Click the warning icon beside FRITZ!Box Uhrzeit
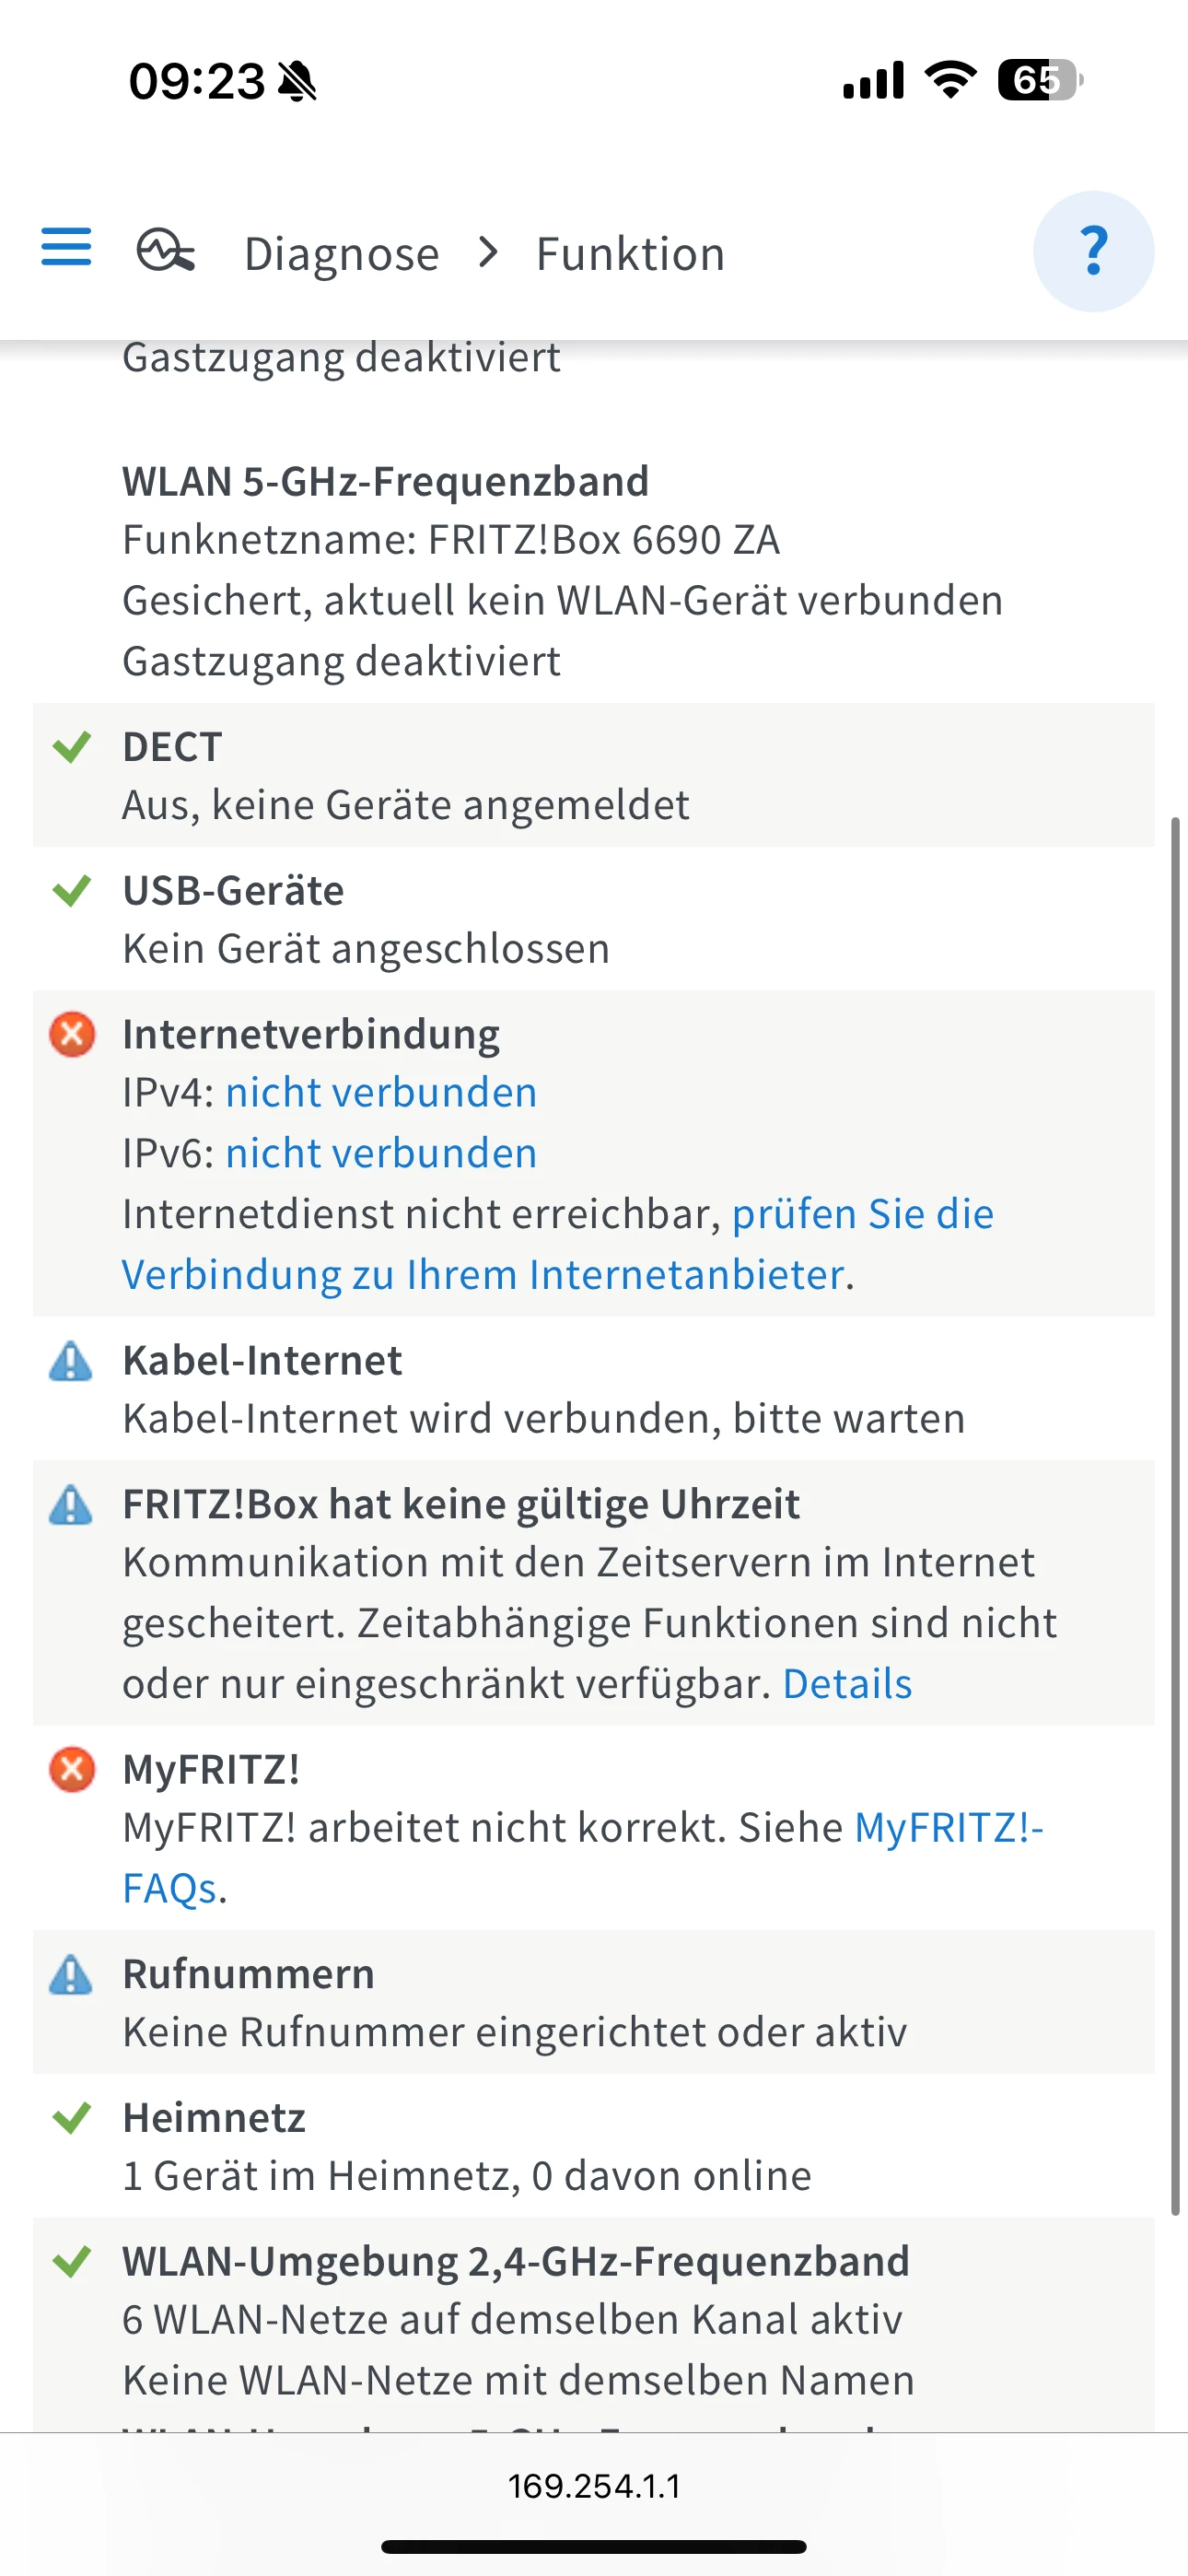1188x2576 pixels. (x=71, y=1505)
